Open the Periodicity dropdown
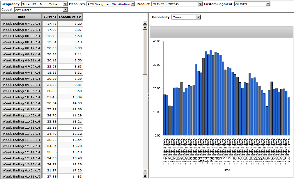The width and height of the screenshot is (294, 179). coord(199,17)
